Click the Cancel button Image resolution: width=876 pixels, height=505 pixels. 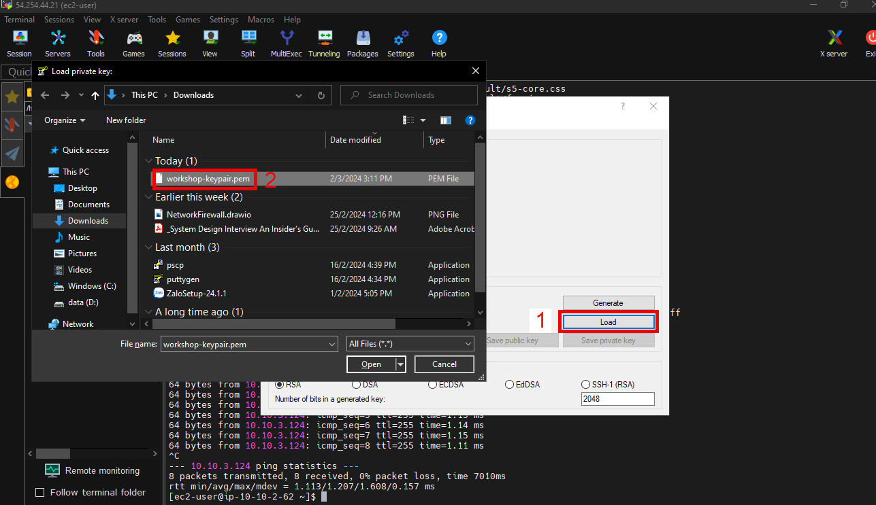(444, 364)
